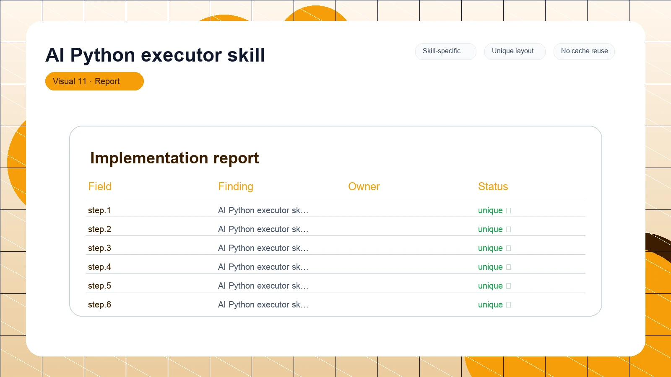
Task: Click the Owner column header
Action: click(364, 186)
